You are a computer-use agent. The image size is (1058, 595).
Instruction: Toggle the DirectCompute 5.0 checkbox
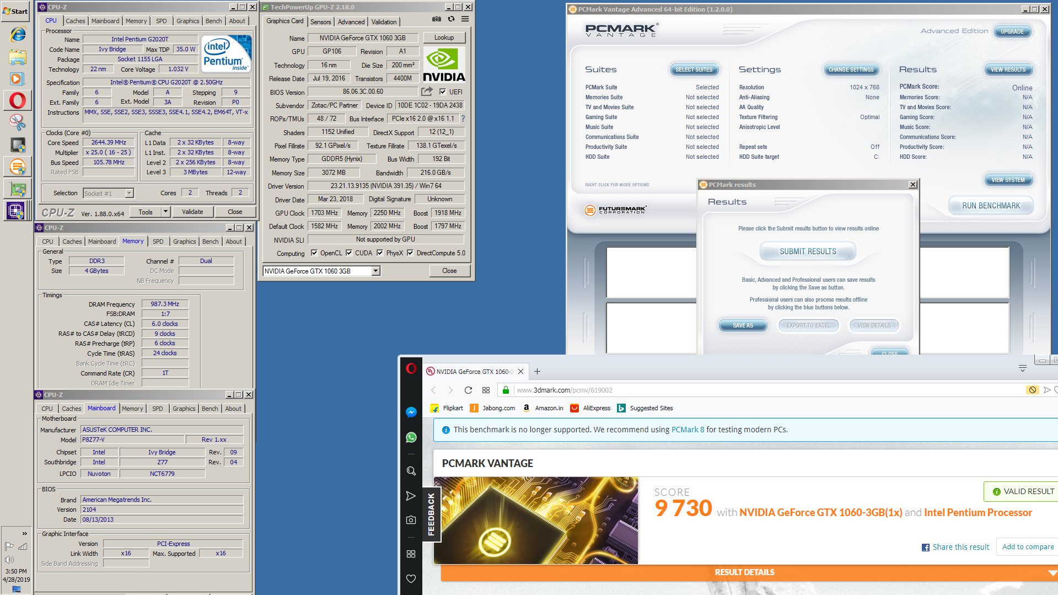point(410,253)
